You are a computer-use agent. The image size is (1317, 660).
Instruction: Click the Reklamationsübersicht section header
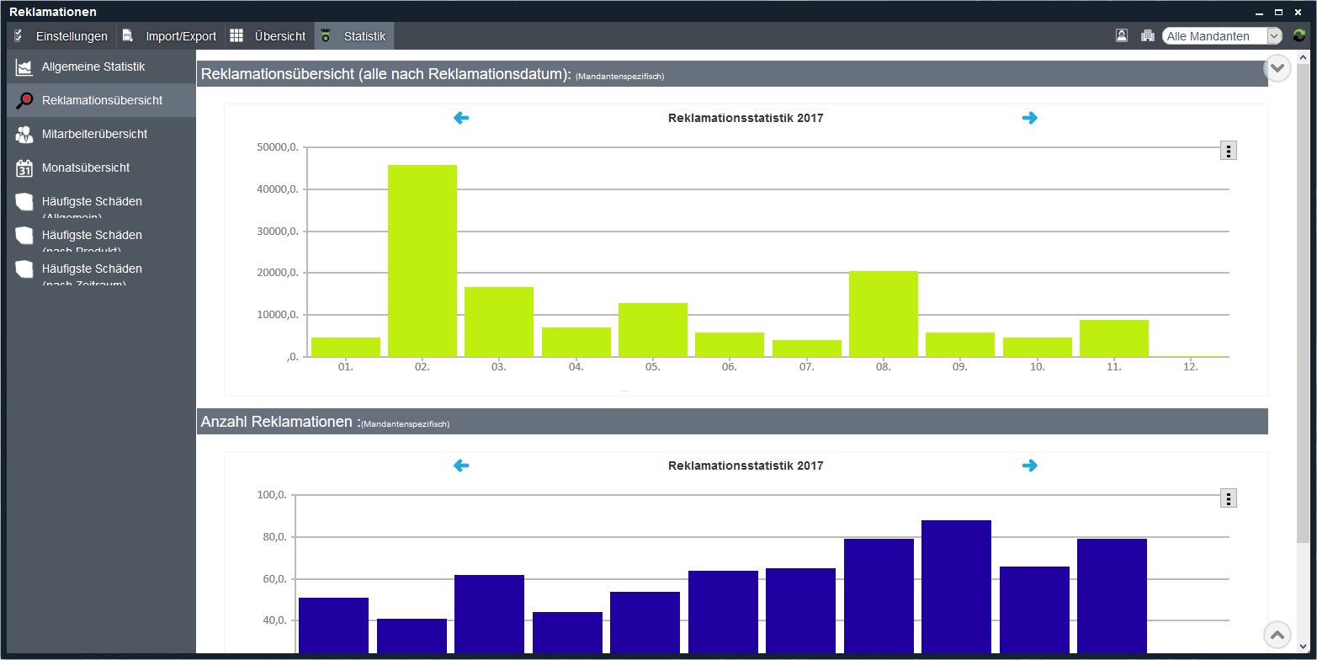point(732,74)
